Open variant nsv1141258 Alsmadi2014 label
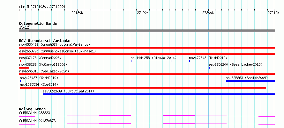The height and width of the screenshot is (128, 284). point(153,58)
